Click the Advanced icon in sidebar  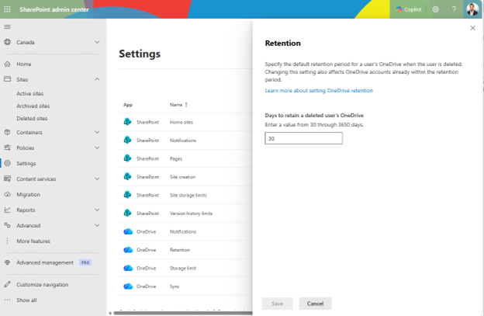(x=8, y=225)
